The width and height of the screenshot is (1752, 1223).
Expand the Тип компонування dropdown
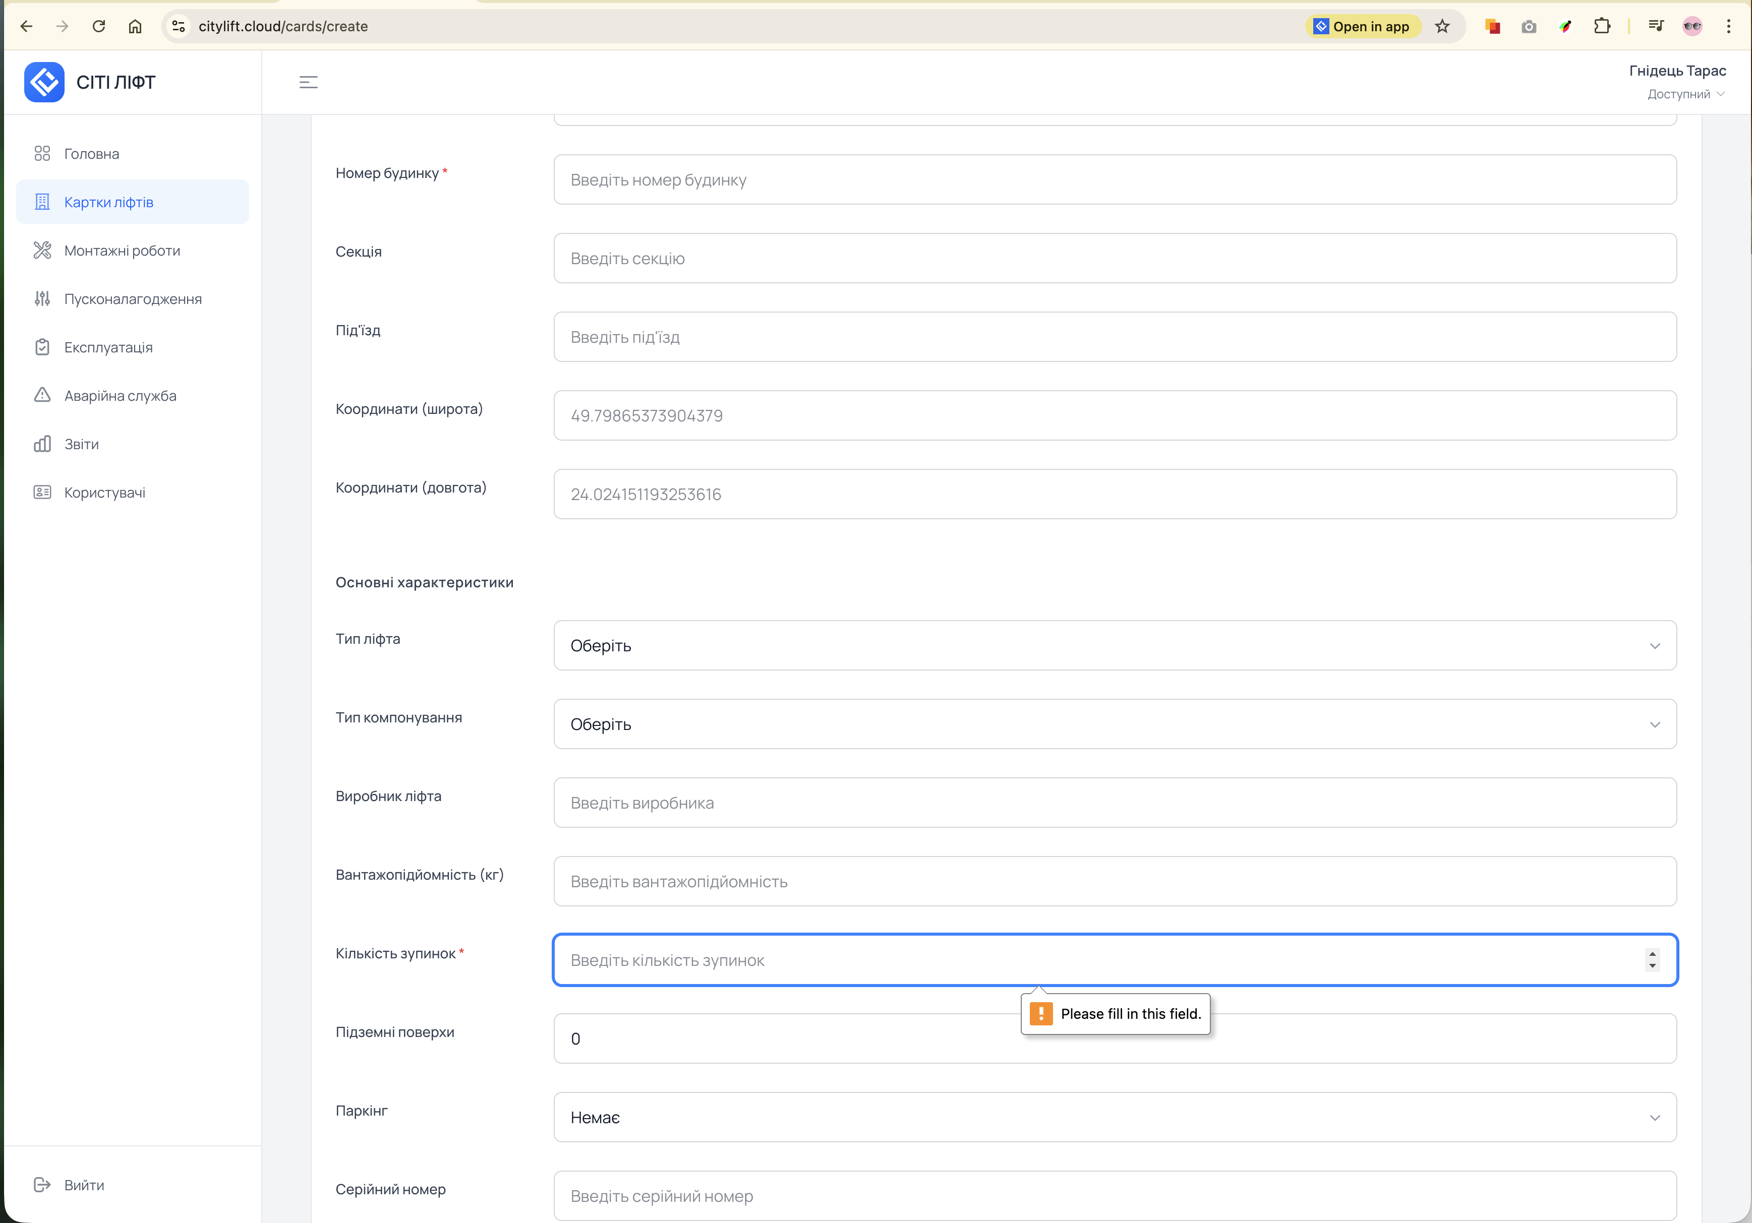point(1114,724)
